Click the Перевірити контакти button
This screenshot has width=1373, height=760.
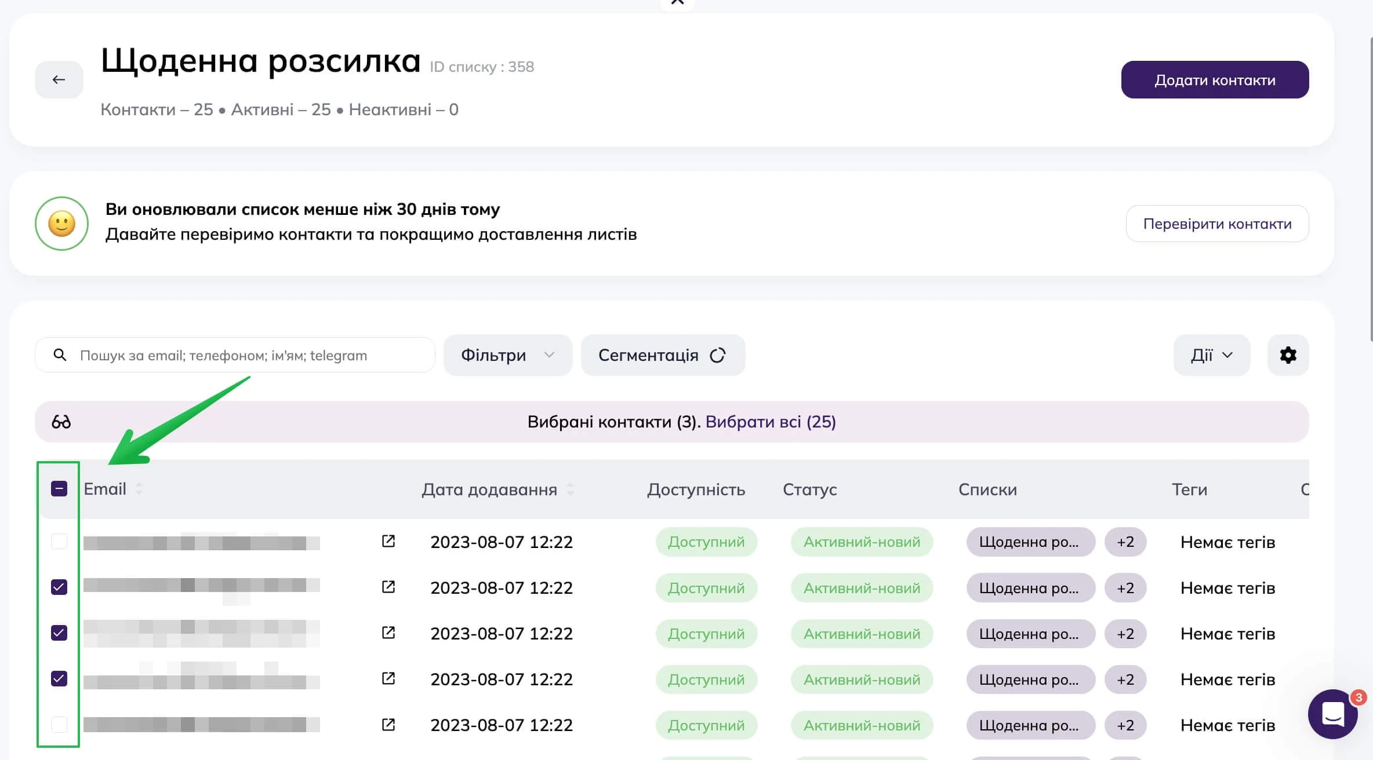[1217, 224]
